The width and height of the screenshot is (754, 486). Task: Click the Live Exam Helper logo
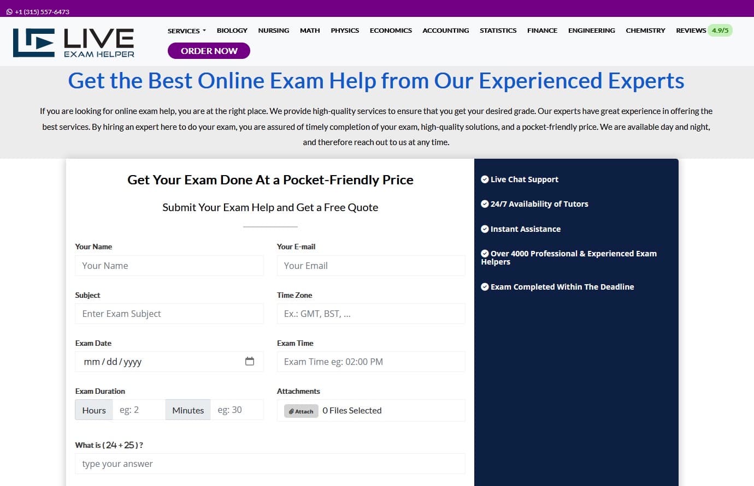click(x=73, y=41)
